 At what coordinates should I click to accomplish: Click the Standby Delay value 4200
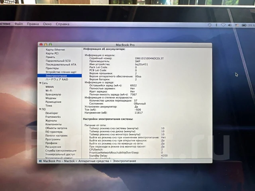(x=164, y=156)
